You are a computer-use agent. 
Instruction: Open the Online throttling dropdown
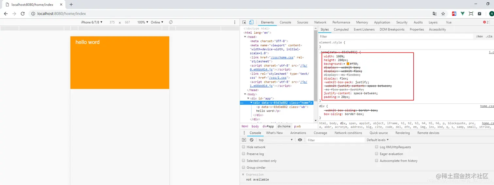click(x=157, y=22)
